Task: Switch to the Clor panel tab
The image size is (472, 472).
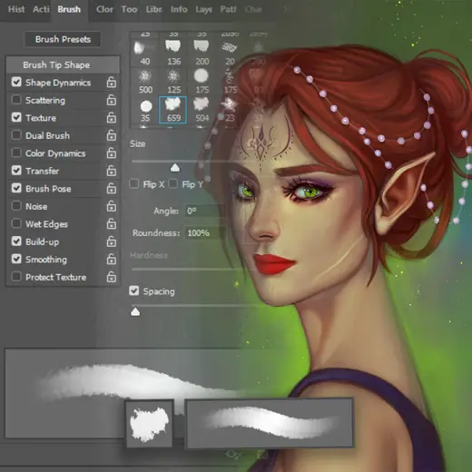Action: point(104,9)
